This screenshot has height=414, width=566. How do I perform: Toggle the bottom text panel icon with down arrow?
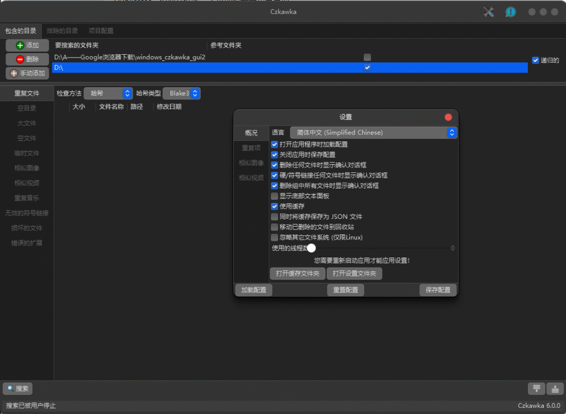[536, 389]
